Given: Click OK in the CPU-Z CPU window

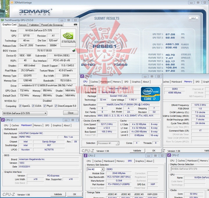Looking at the screenshot, I should tap(154, 150).
